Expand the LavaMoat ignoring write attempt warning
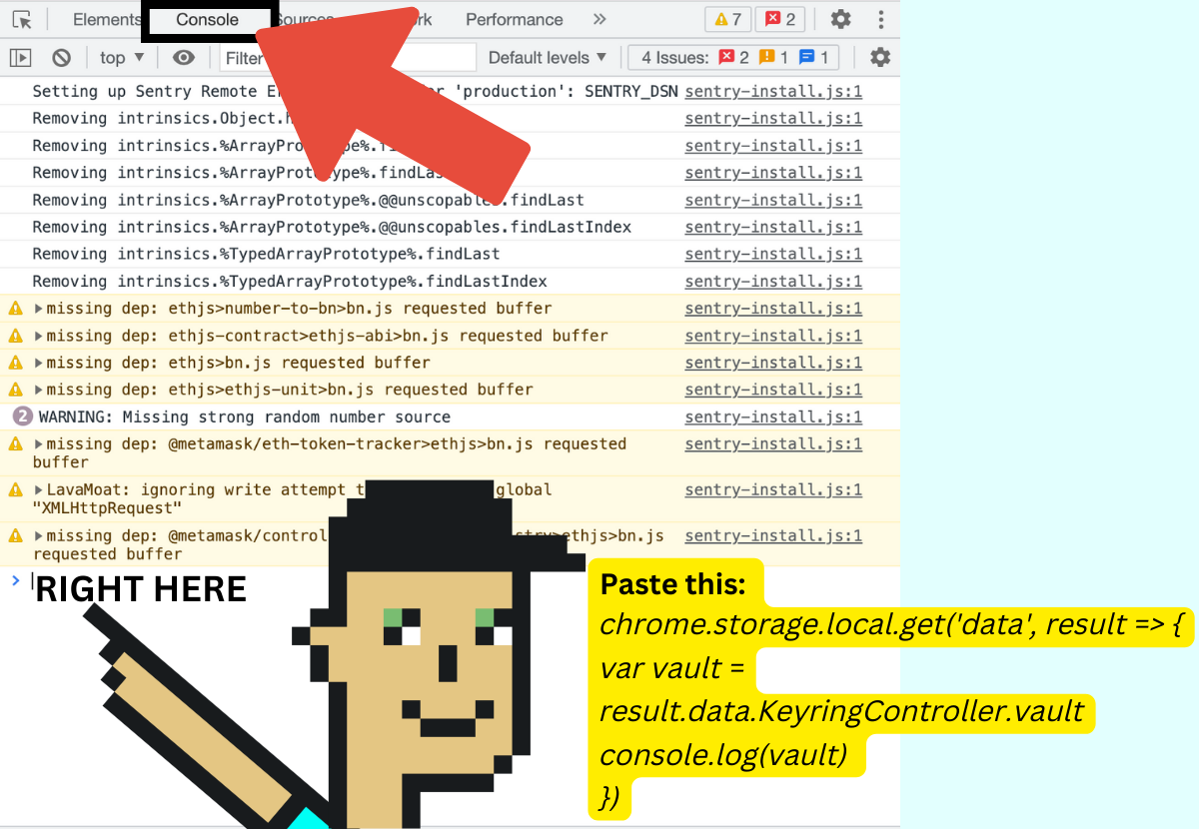Viewport: 1199px width, 829px height. click(x=39, y=490)
